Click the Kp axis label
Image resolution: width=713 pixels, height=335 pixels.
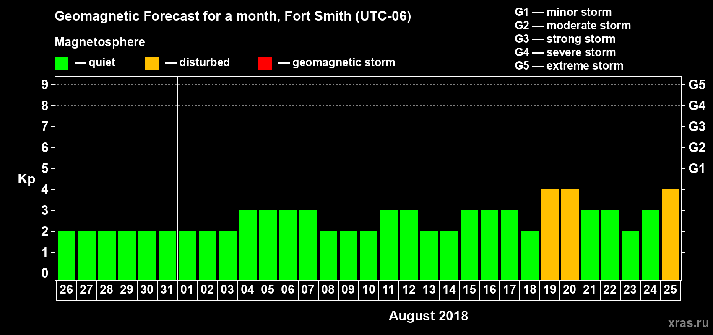[26, 179]
